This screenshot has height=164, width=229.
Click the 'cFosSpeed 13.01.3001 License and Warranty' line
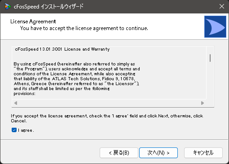(x=62, y=49)
